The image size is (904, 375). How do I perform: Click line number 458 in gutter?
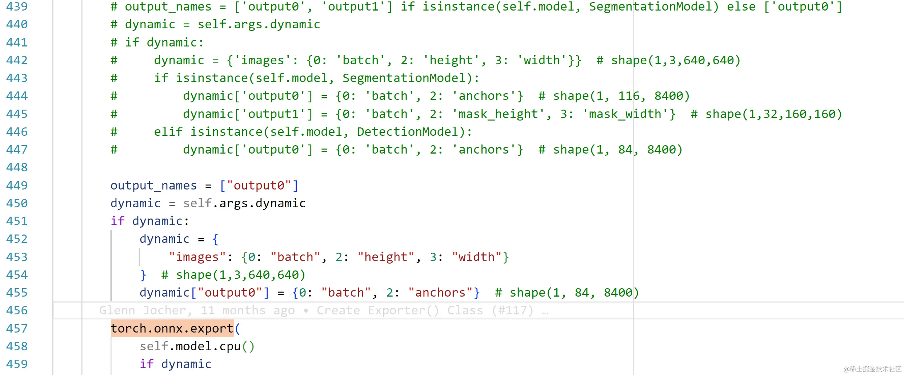point(17,346)
